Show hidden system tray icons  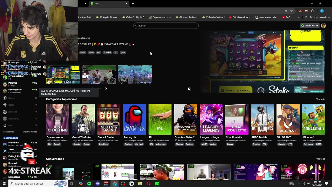tap(299, 184)
